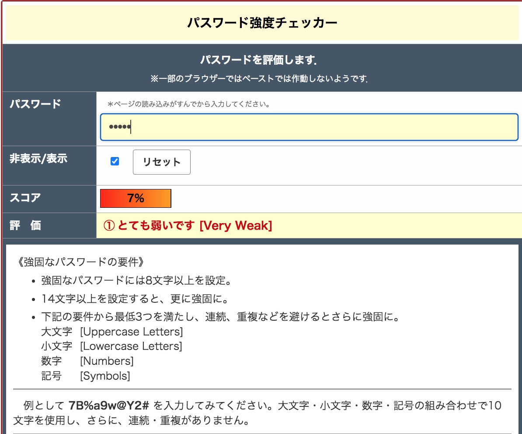This screenshot has height=434, width=522.
Task: Toggle the 非表示/表示 checkbox
Action: [x=115, y=161]
